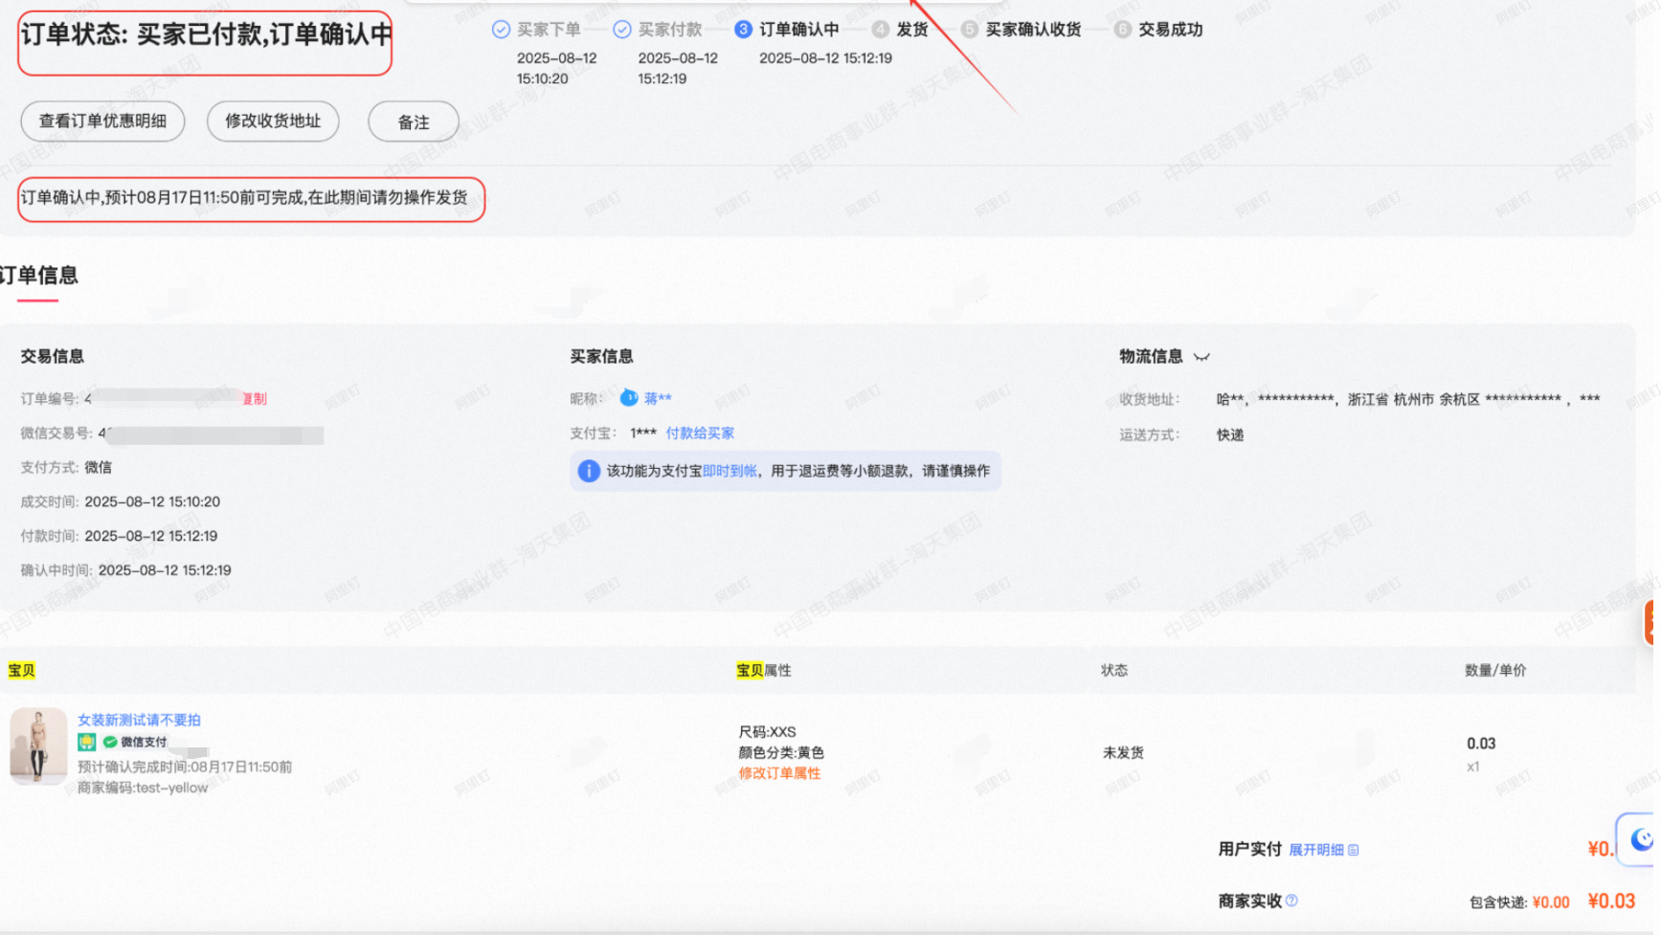Click 支付方式 value 微信
Image resolution: width=1661 pixels, height=935 pixels.
[98, 467]
